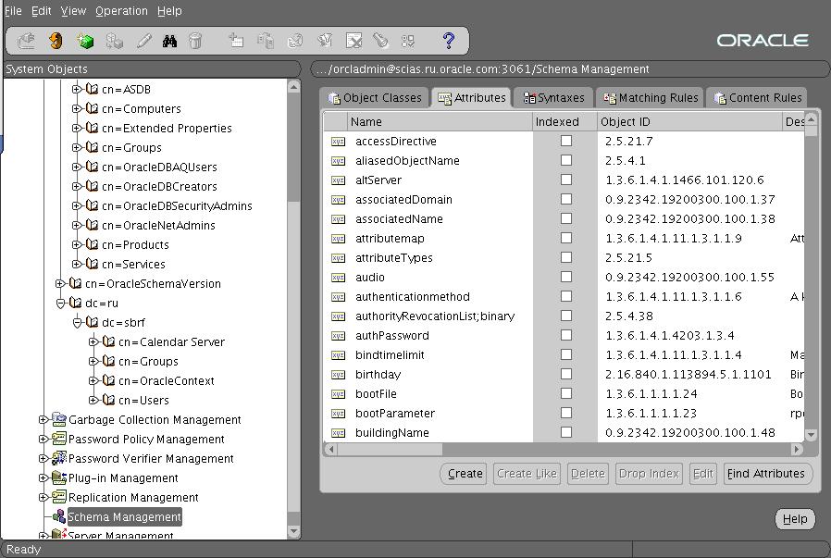
Task: Expand the cn=Calendar Server node
Action: (93, 341)
